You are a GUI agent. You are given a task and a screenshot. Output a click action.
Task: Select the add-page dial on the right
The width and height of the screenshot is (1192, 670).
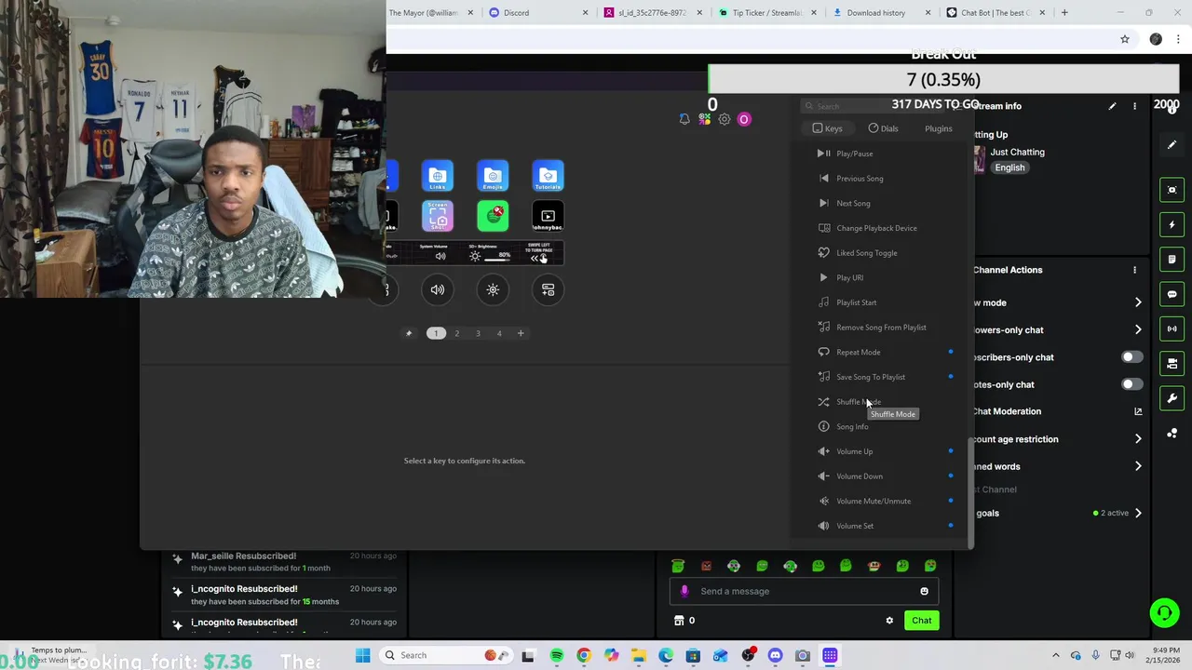[x=548, y=289]
